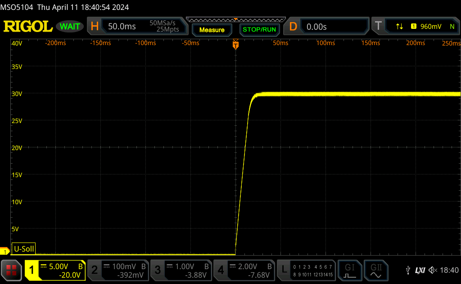Click the MSO5104 date and time header

(64, 7)
